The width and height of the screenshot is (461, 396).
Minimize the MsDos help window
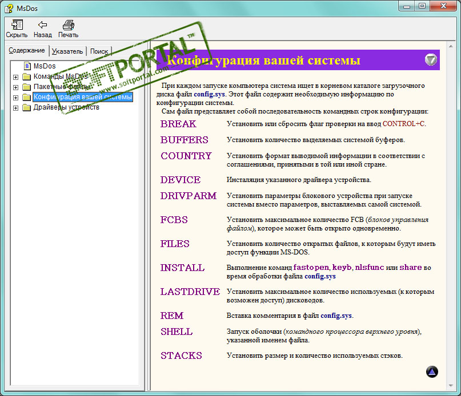pos(407,6)
